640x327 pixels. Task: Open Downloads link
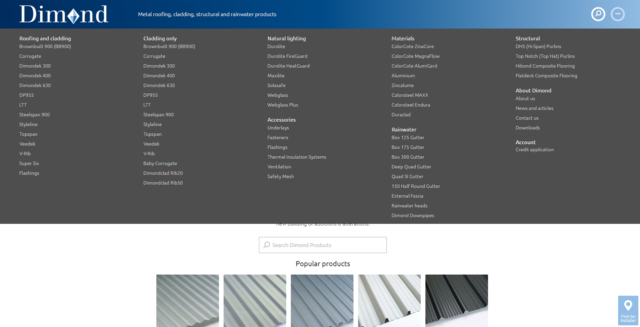point(527,128)
